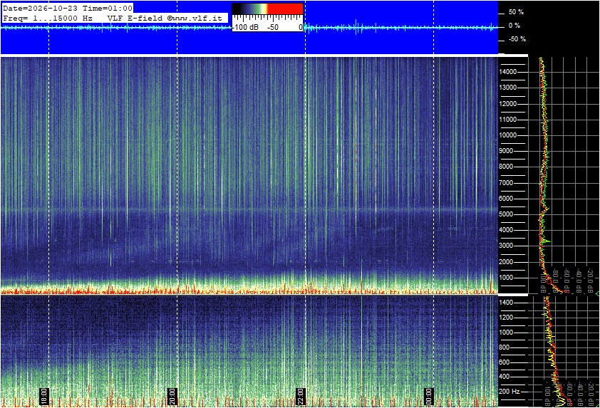
Task: Open the www.vlf.it credit text
Action: tap(195, 18)
